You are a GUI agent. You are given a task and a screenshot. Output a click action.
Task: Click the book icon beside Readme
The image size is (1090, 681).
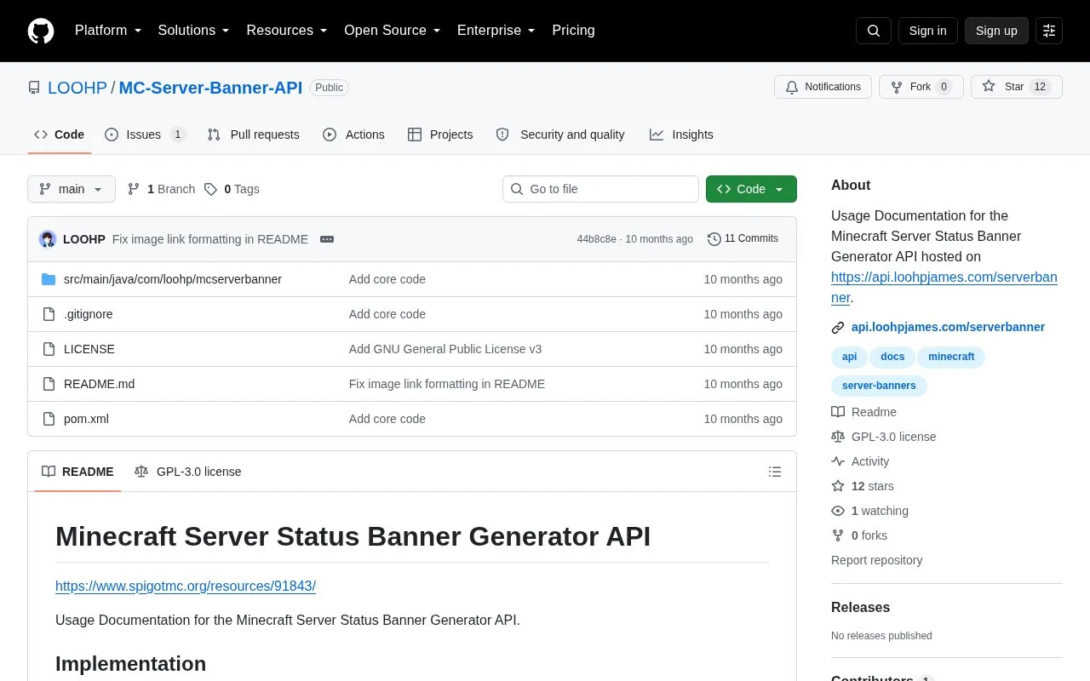(838, 412)
